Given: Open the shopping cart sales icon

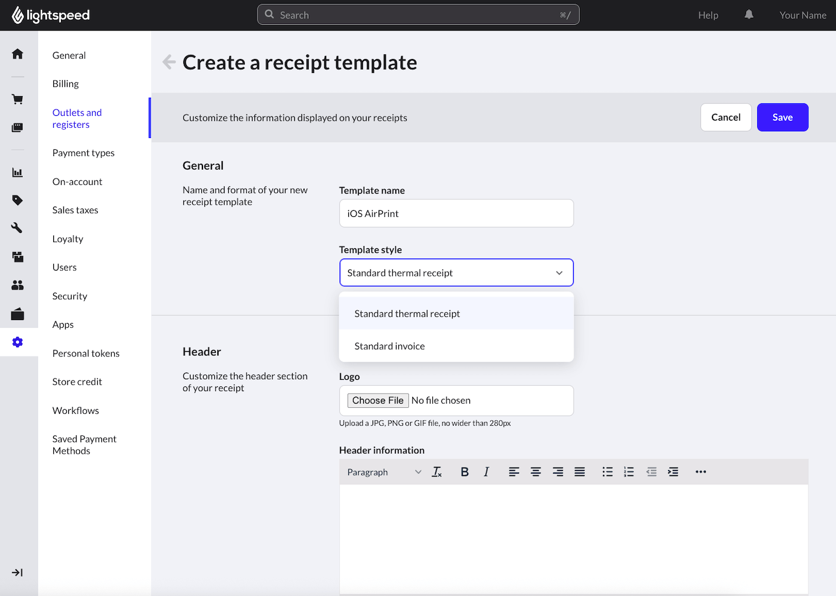Looking at the screenshot, I should (x=17, y=99).
